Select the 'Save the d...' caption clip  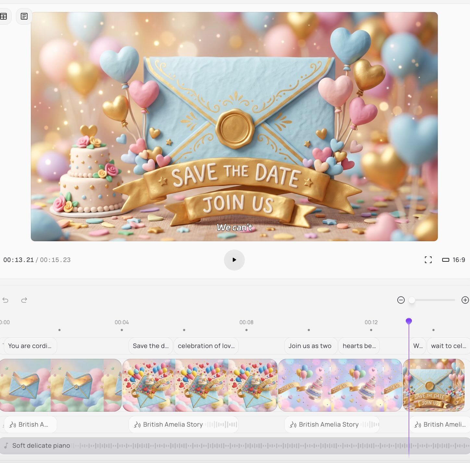pos(151,346)
